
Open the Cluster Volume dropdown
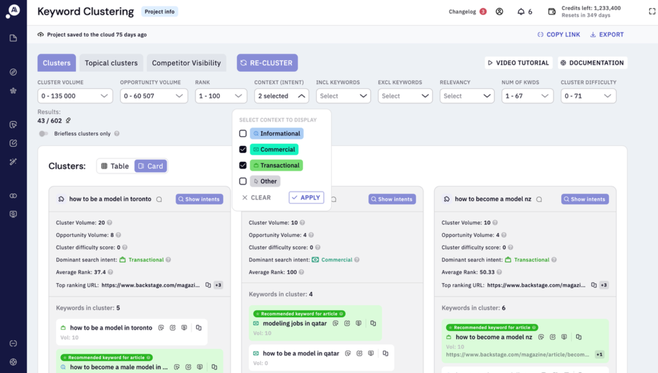pyautogui.click(x=75, y=95)
